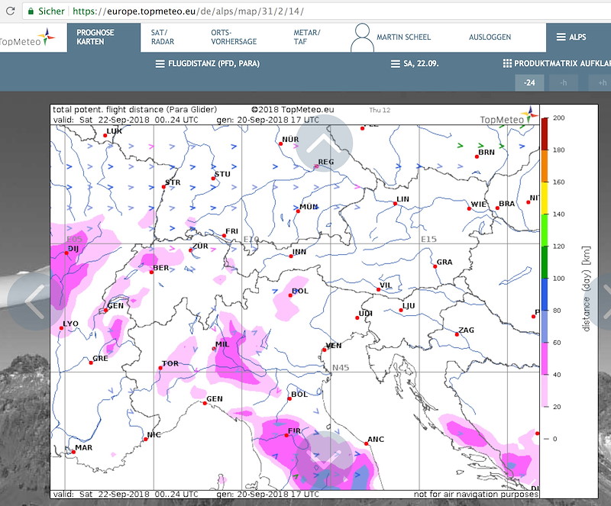Open the METAR/TAF tab
The image size is (611, 506).
pos(307,37)
